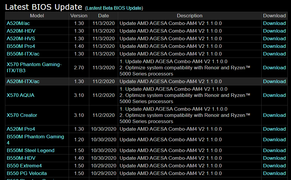Download BIOS for B550M-HDV
The width and height of the screenshot is (291, 180).
coord(274,158)
